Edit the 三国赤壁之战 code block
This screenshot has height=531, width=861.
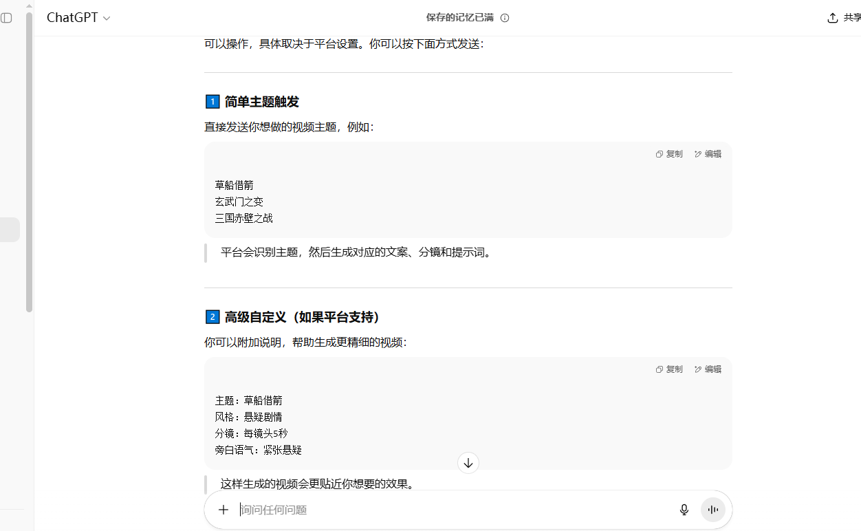708,154
